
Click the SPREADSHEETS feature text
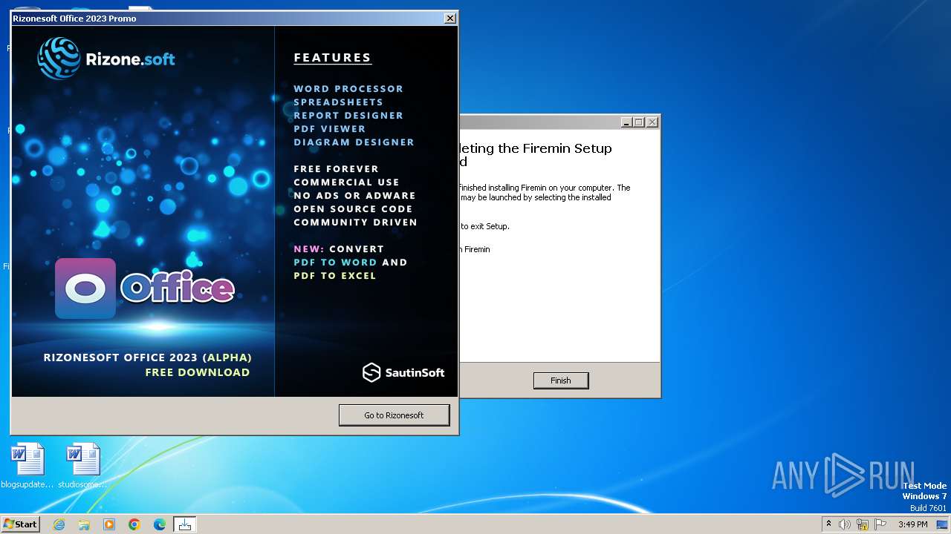click(x=338, y=102)
